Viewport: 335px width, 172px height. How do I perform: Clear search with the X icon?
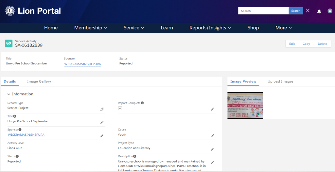(x=308, y=11)
